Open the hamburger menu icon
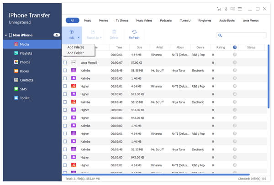This screenshot has width=274, height=185. [240, 9]
